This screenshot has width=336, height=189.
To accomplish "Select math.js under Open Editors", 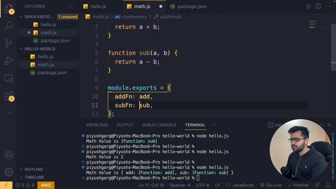I will [48, 33].
